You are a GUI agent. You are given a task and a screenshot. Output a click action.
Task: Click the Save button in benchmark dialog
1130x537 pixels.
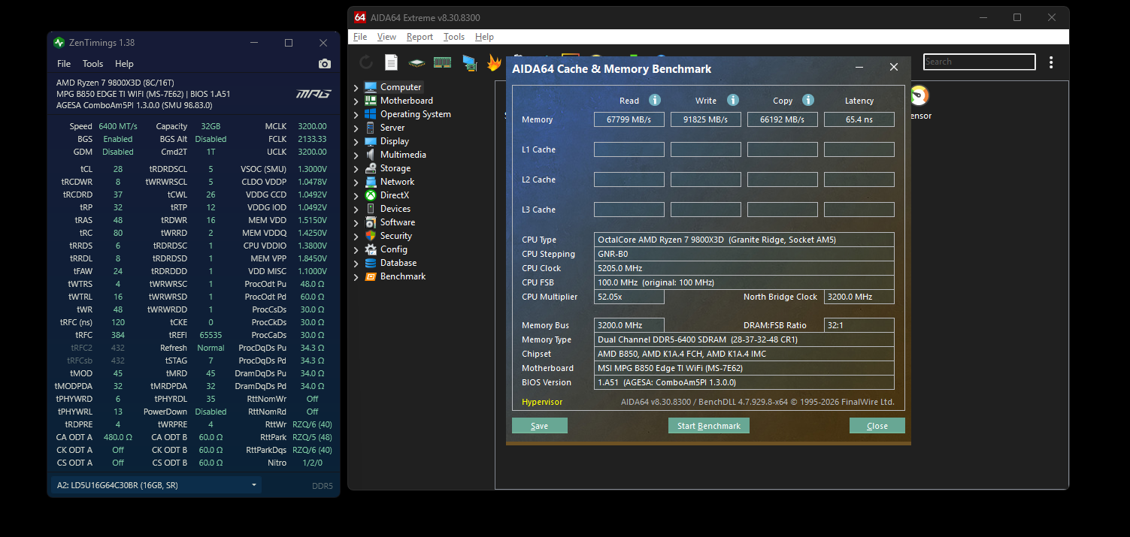(x=540, y=426)
